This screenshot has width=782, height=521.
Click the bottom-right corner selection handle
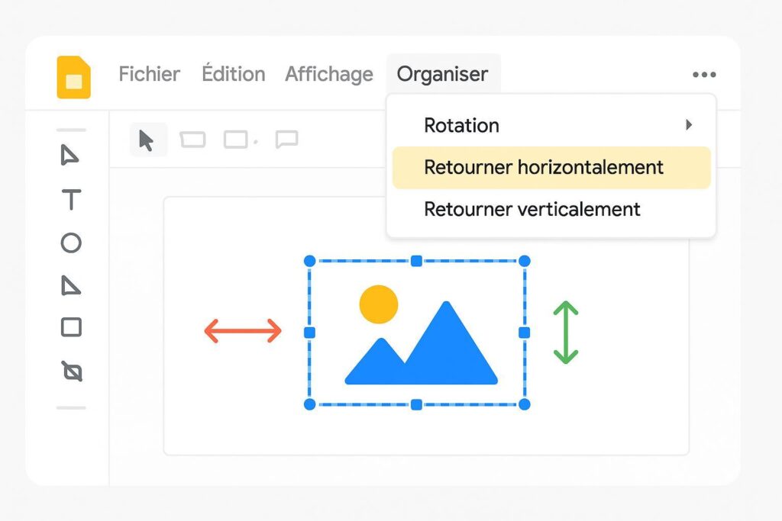tap(525, 404)
